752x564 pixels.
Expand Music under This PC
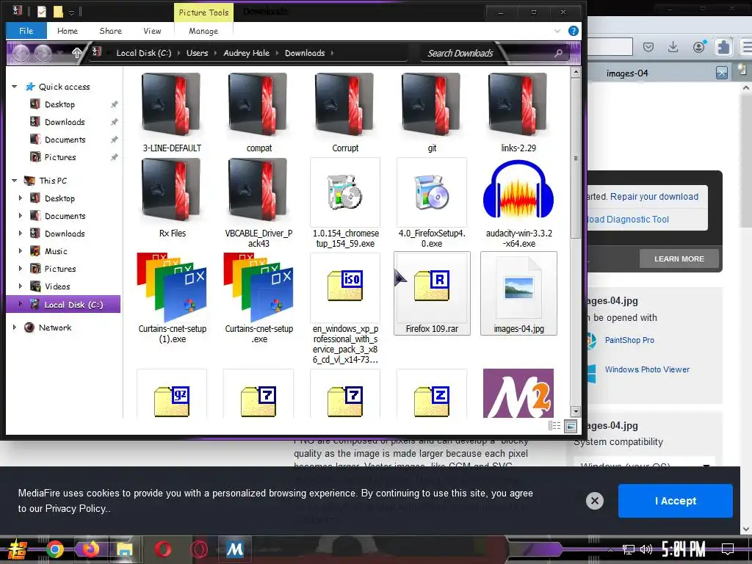[20, 251]
